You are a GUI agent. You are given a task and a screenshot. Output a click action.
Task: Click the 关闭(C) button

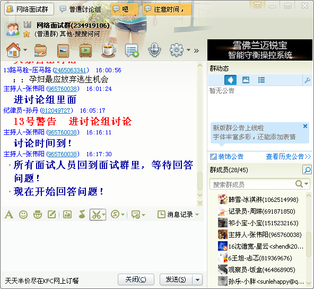click(136, 279)
